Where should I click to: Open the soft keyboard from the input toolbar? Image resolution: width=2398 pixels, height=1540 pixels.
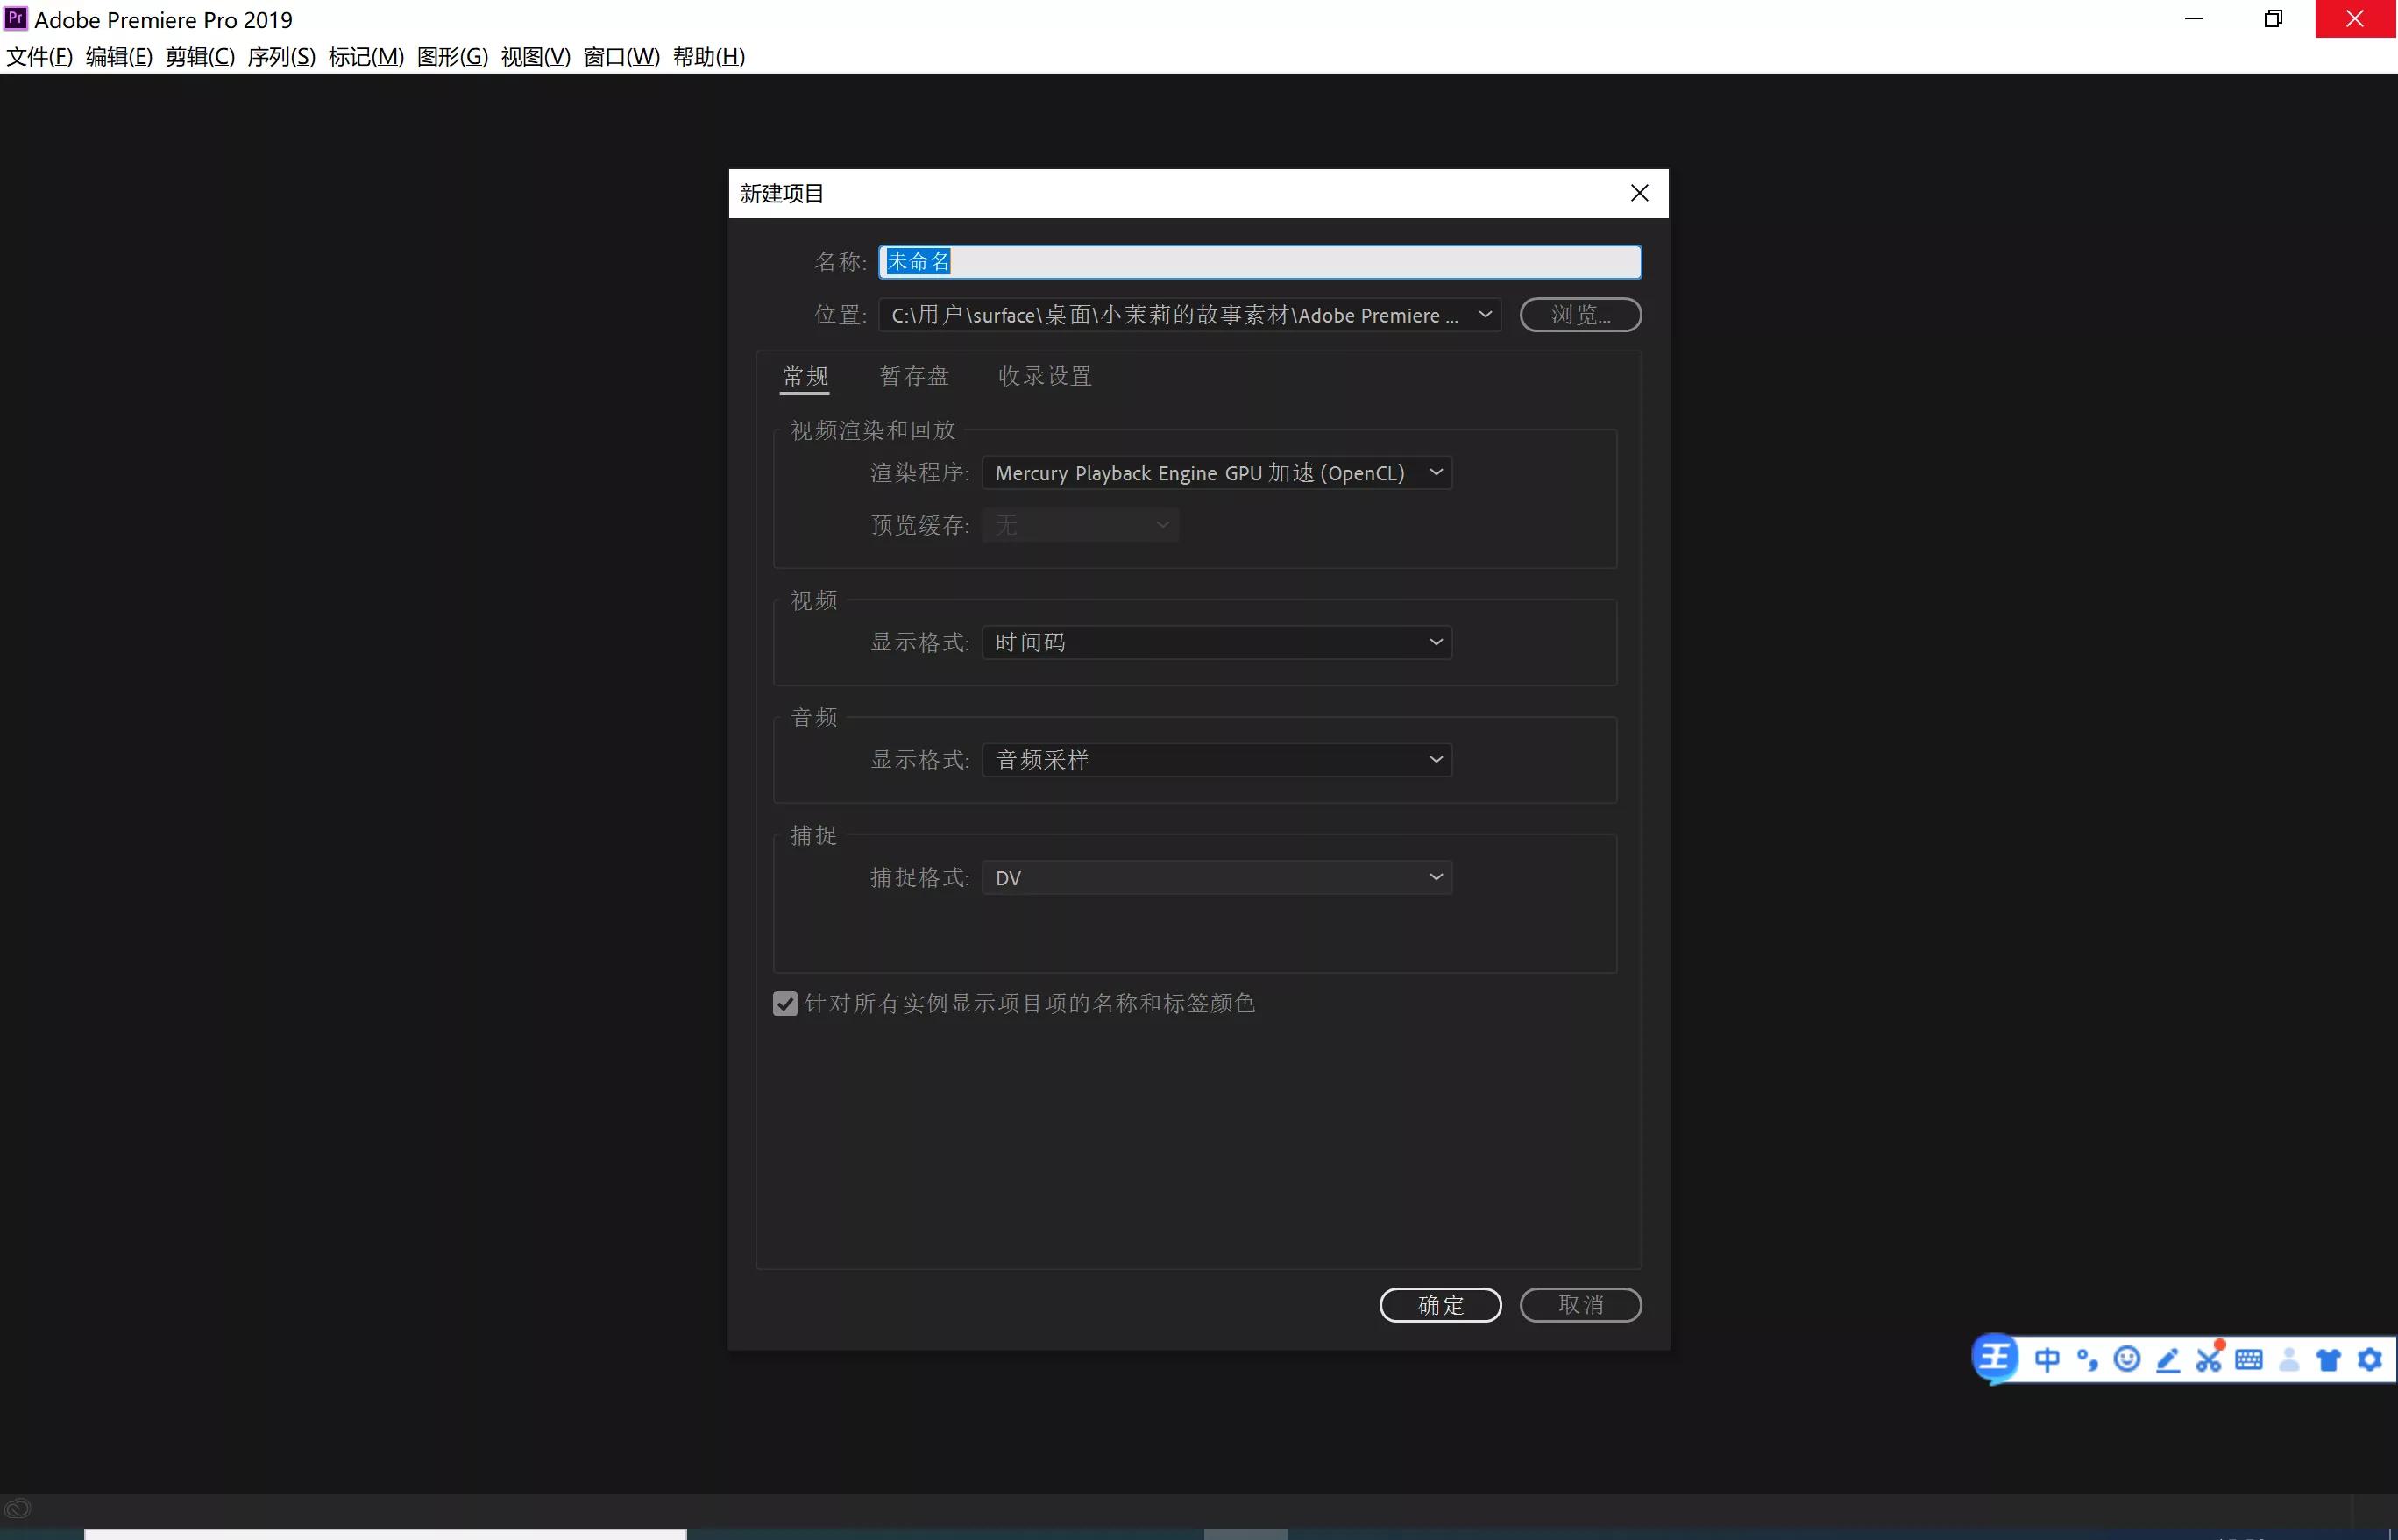point(2248,1358)
